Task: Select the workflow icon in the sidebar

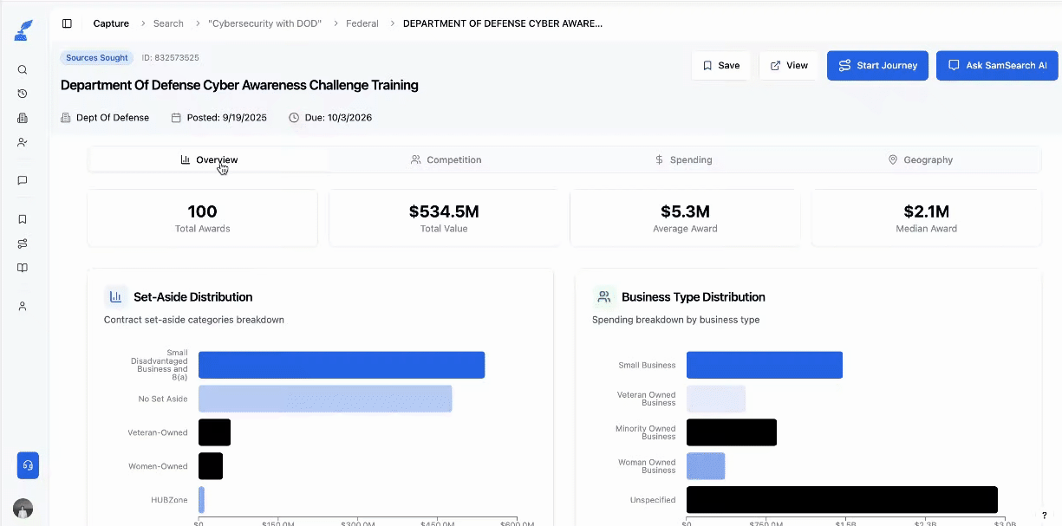Action: tap(23, 243)
